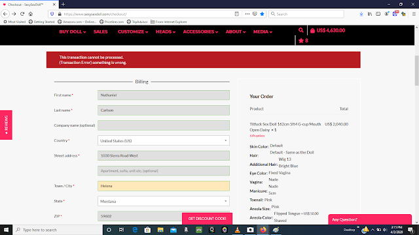Open Firefox downloads arrow icon
Image resolution: width=419 pixels, height=235 pixels.
[x=361, y=14]
